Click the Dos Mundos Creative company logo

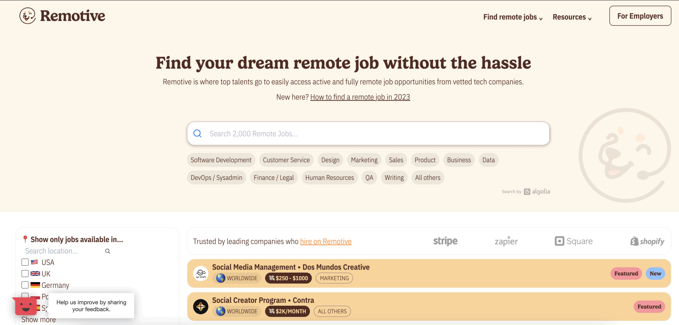(x=201, y=273)
